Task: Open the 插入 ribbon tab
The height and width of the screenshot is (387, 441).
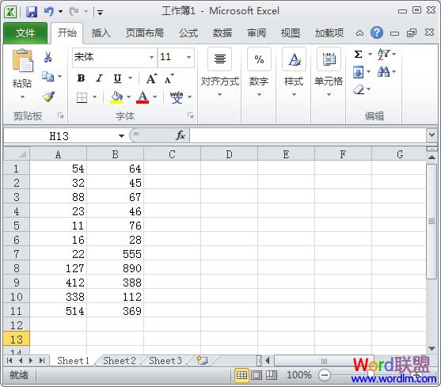Action: coord(101,33)
